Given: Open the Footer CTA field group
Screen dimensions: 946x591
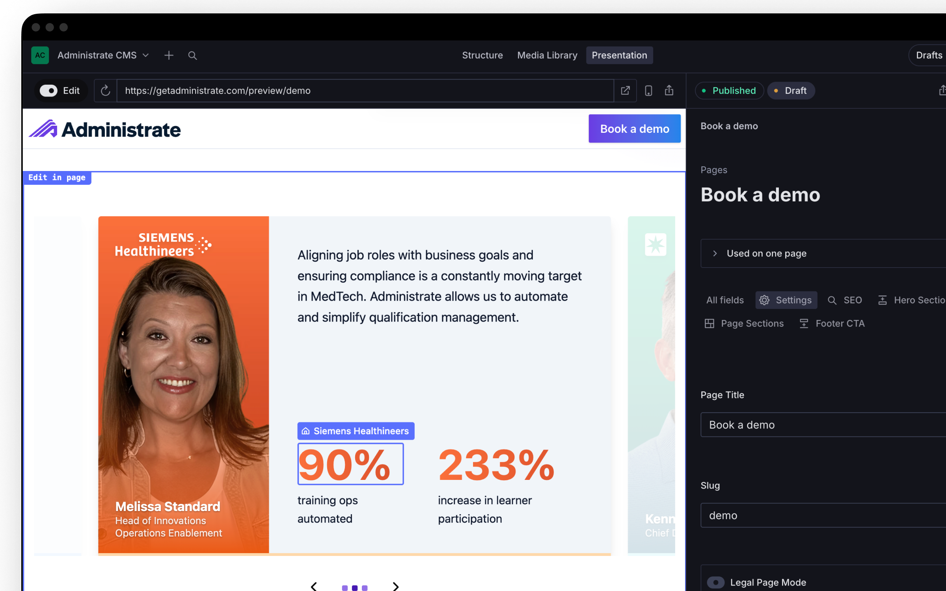Looking at the screenshot, I should 832,323.
